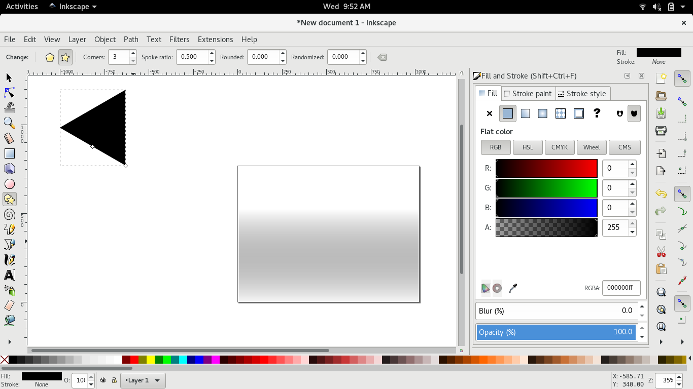Switch star tool to polygon mode
The image size is (693, 389).
tap(49, 57)
